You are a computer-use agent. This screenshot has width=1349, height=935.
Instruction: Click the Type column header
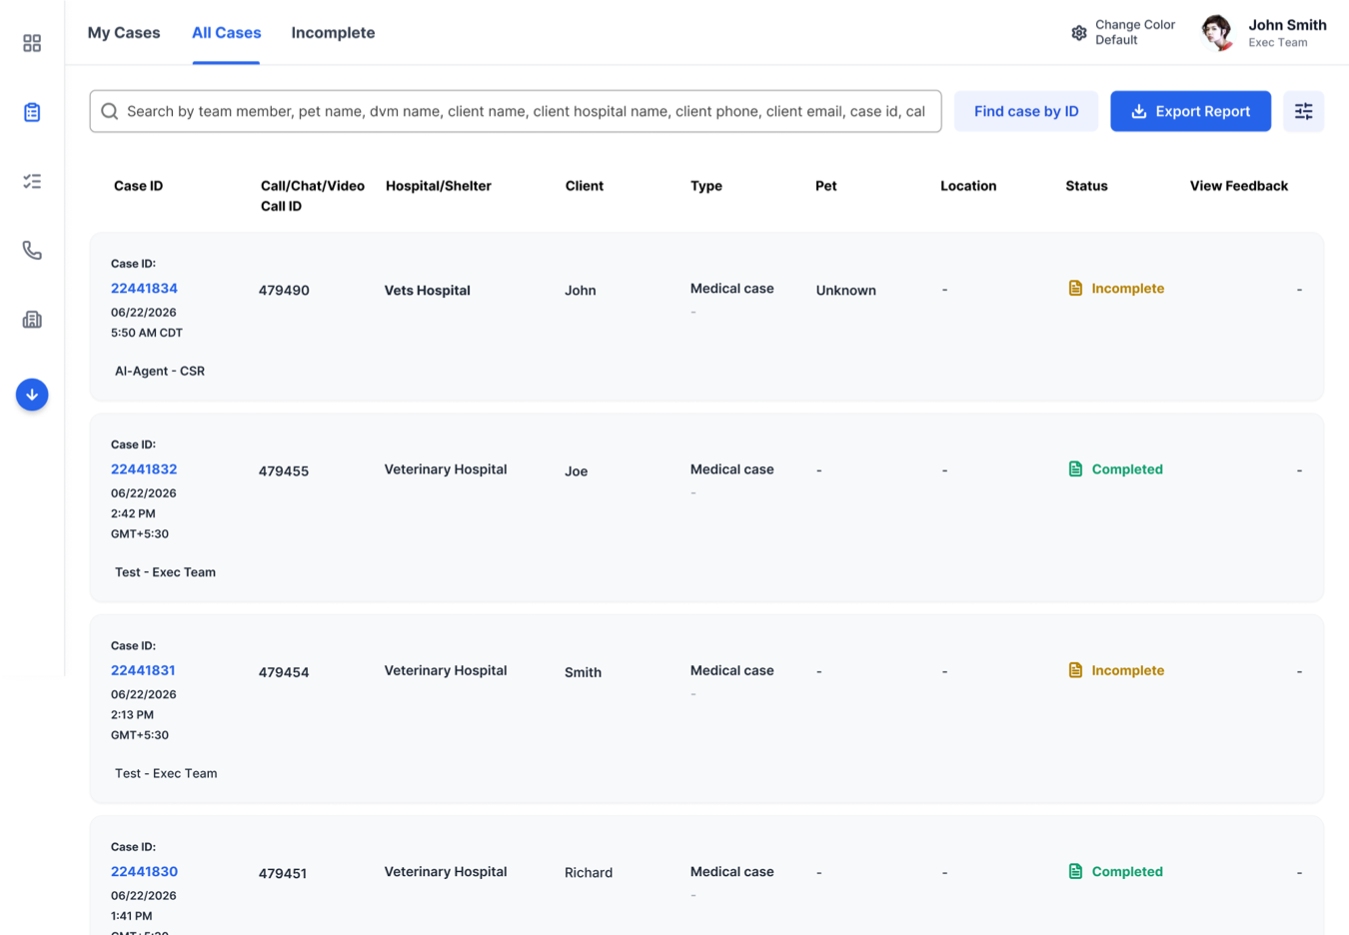(x=706, y=186)
